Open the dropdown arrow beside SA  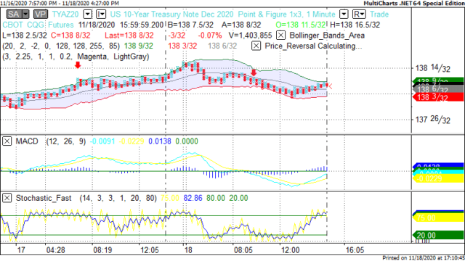click(x=25, y=14)
